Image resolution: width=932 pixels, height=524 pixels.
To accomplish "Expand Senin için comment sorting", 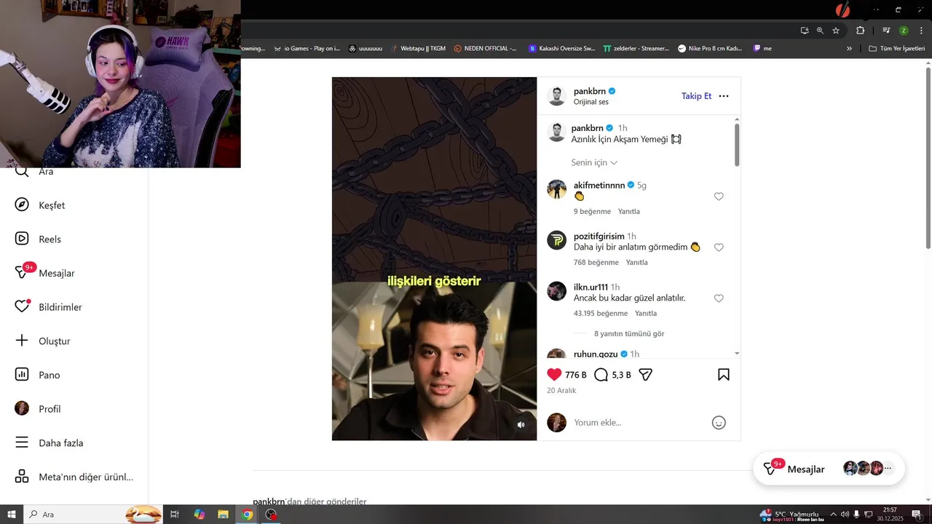I will [x=594, y=162].
